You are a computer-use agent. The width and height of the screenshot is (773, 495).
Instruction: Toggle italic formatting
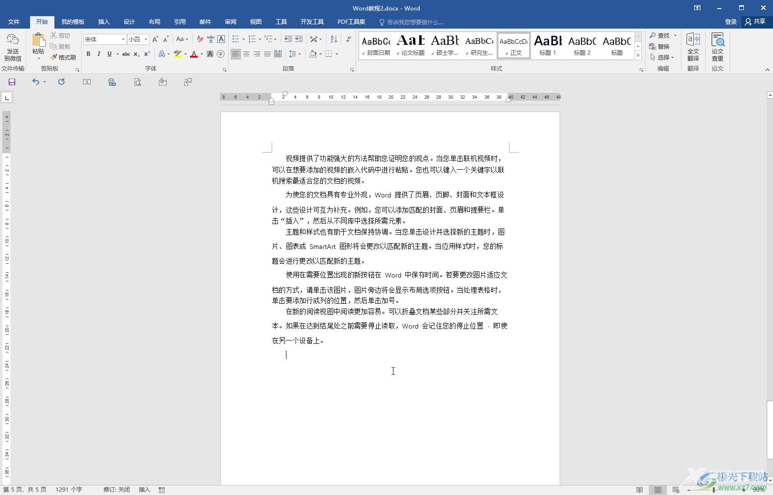click(x=99, y=54)
